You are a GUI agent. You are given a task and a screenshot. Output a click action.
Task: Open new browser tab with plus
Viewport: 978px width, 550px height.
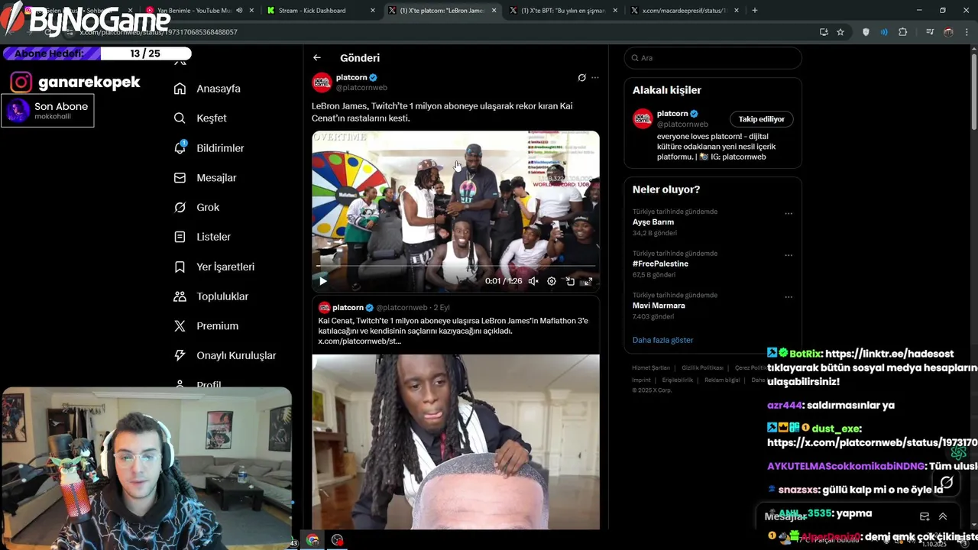pos(755,11)
